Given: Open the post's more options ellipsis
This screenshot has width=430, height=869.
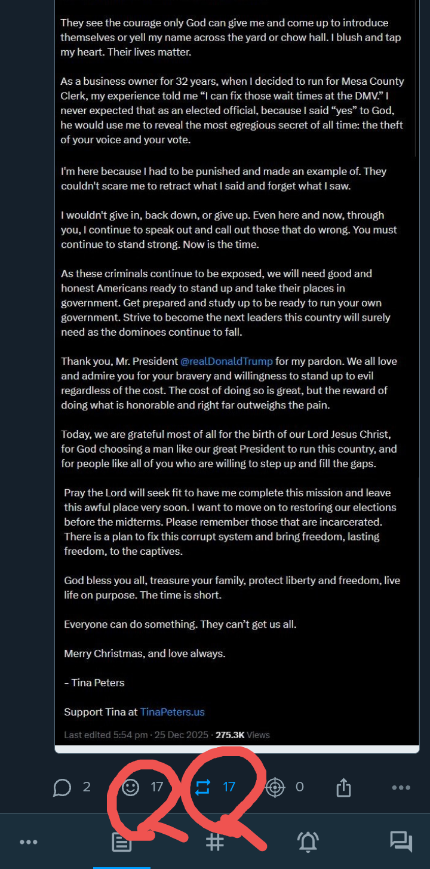Looking at the screenshot, I should [x=401, y=788].
